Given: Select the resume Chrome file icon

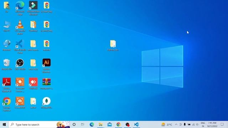Looking at the screenshot, I should pos(47,45).
